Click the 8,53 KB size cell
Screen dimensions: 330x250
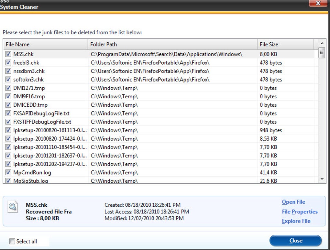click(x=268, y=139)
